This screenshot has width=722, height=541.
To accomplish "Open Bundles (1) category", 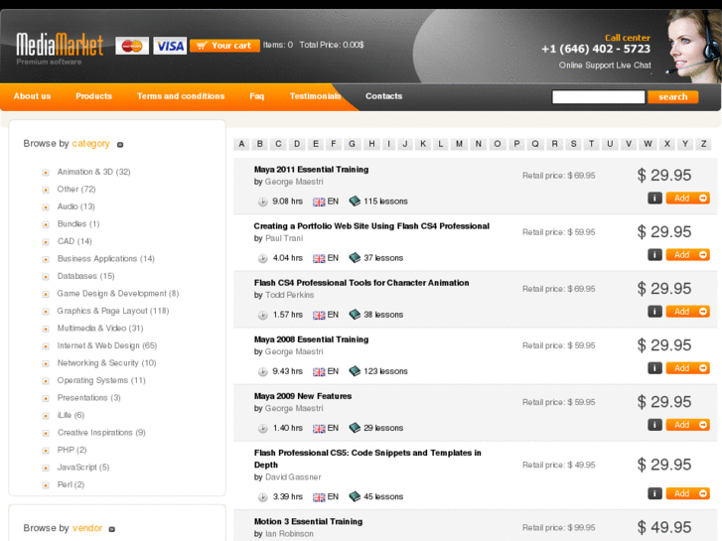I will point(78,223).
